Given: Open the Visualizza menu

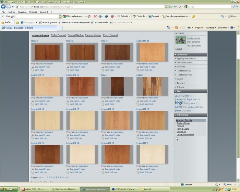Looking at the screenshot, I should coord(22,12).
